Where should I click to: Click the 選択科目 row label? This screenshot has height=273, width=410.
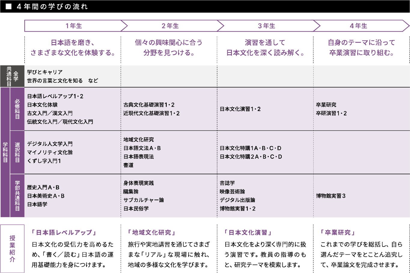click(x=17, y=152)
